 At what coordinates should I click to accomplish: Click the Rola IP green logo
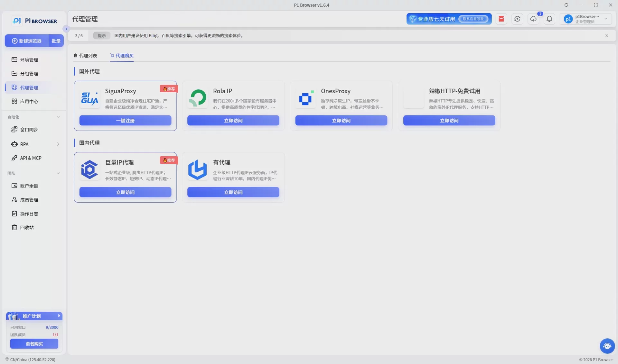coord(197,98)
